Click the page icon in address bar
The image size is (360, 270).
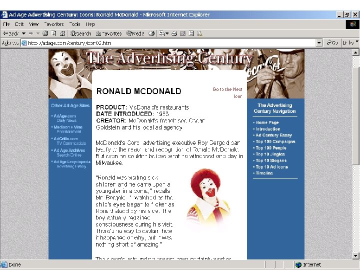[x=24, y=43]
